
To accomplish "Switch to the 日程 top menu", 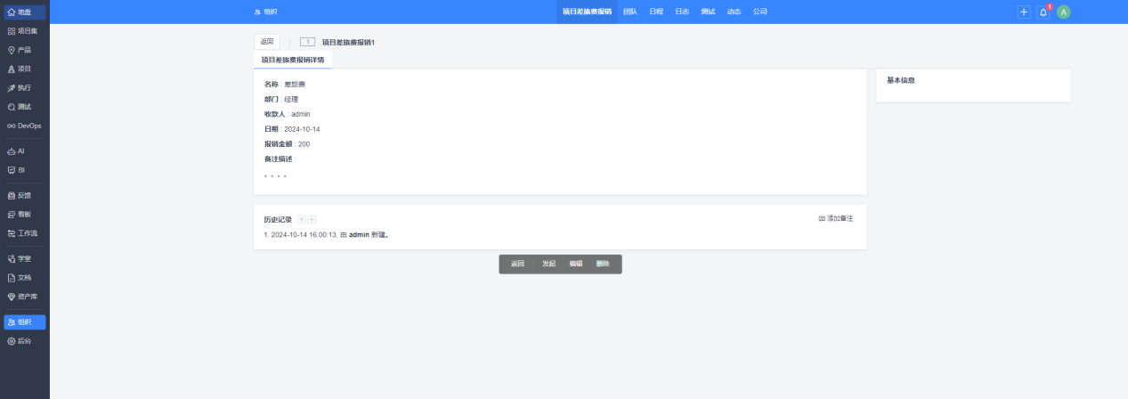I will (656, 12).
